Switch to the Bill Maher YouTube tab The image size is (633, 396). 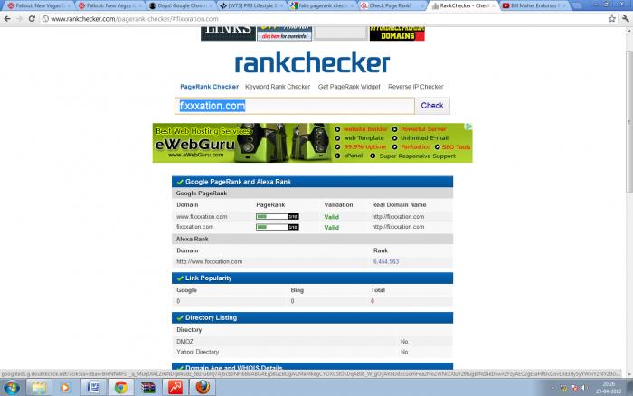click(535, 5)
